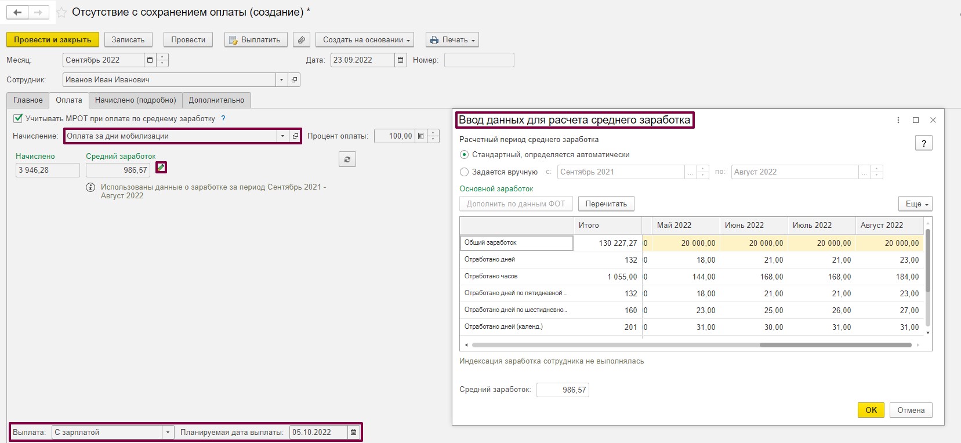This screenshot has height=443, width=961.
Task: Click the Август 2022 column header
Action: tap(889, 225)
